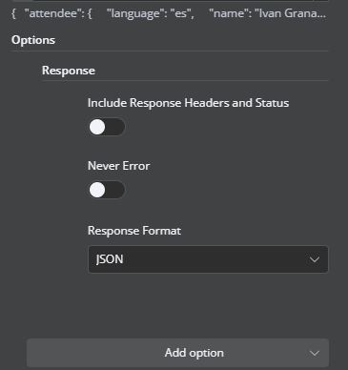Enable the Never Error switch
This screenshot has width=348, height=370.
[x=107, y=190]
